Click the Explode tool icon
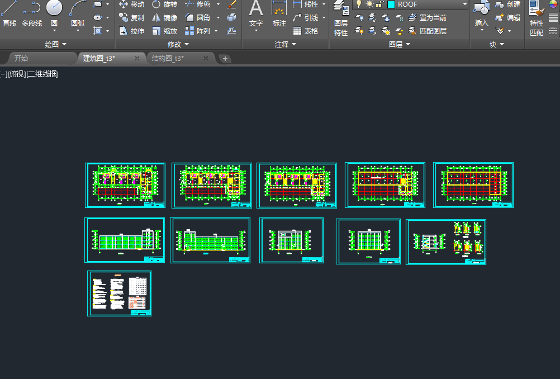560x379 pixels. pos(232,17)
